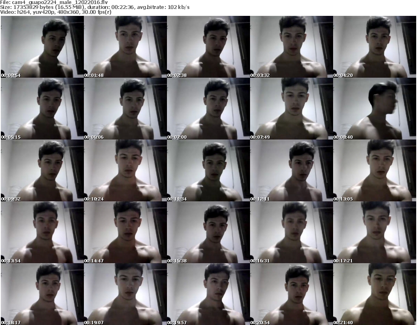
Task: Click the 00:14:47 frame
Action: tap(125, 232)
